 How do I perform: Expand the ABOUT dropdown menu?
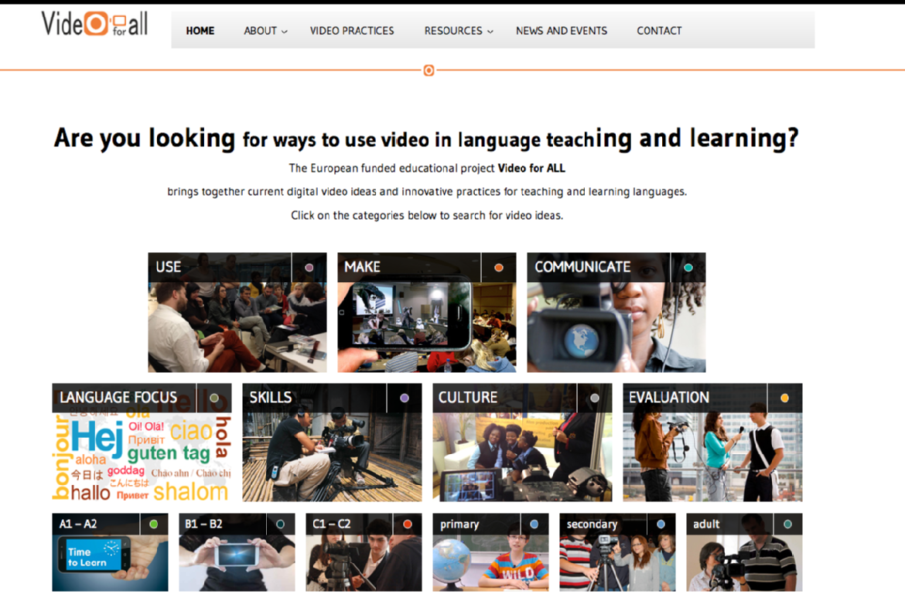coord(265,31)
